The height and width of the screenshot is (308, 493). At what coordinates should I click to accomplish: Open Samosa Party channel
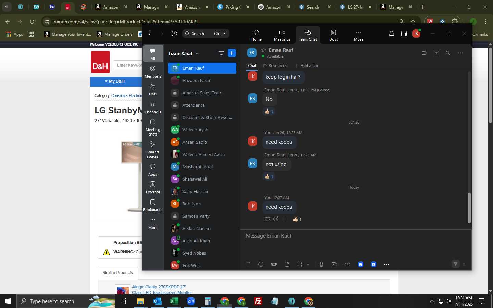click(x=202, y=216)
